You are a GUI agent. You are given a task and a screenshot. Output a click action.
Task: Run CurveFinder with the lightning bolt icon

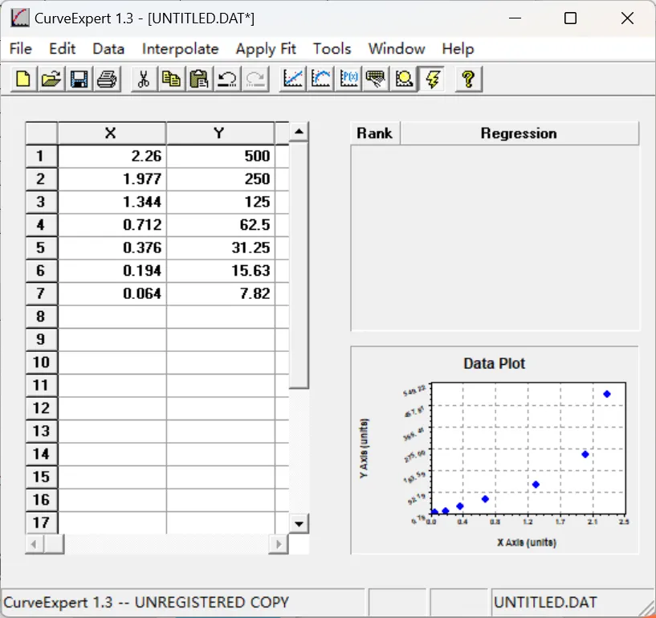(433, 79)
